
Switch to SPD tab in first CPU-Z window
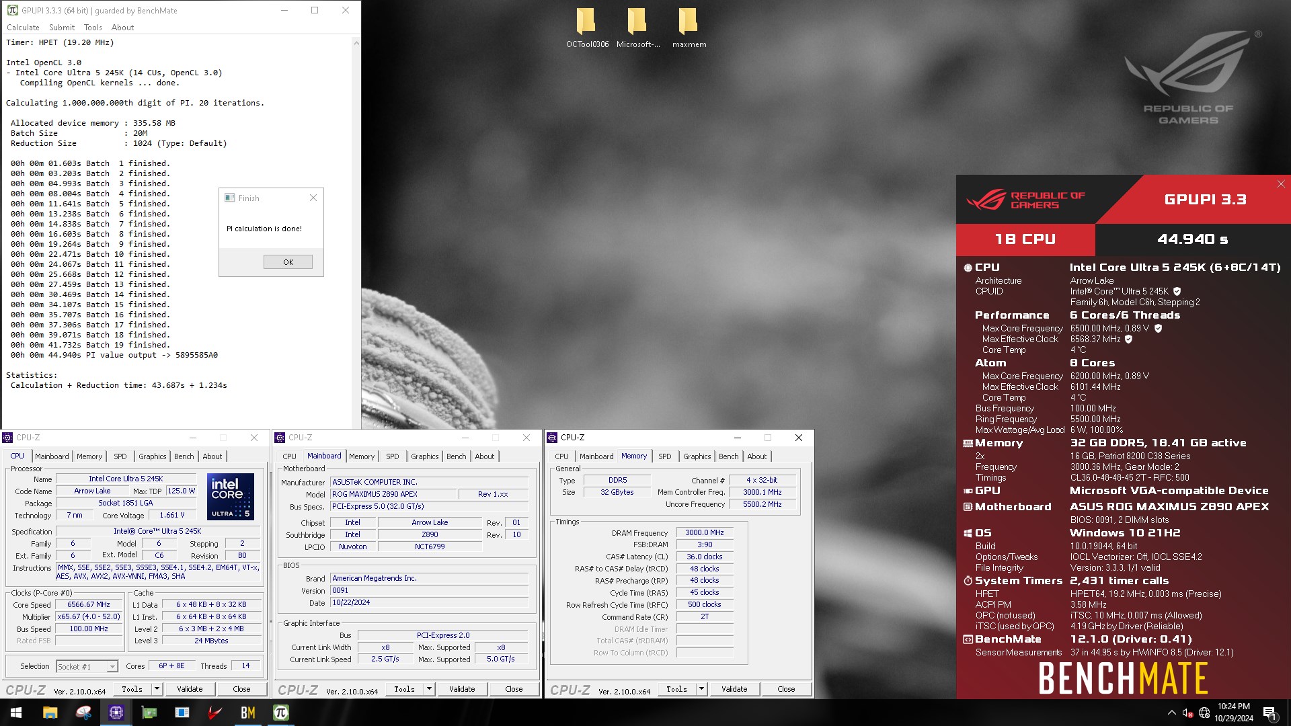click(x=120, y=456)
